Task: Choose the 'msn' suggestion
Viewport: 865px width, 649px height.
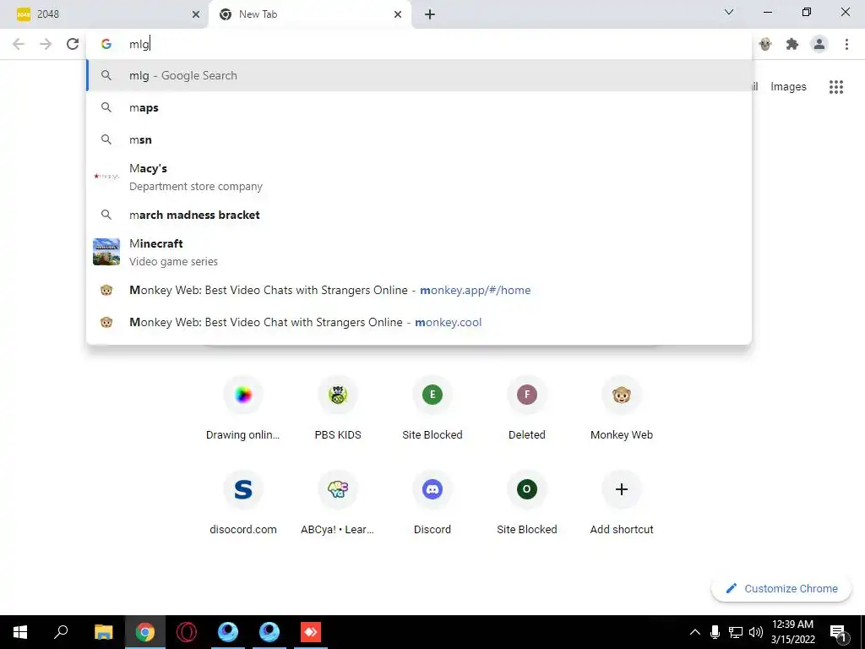Action: (x=419, y=139)
